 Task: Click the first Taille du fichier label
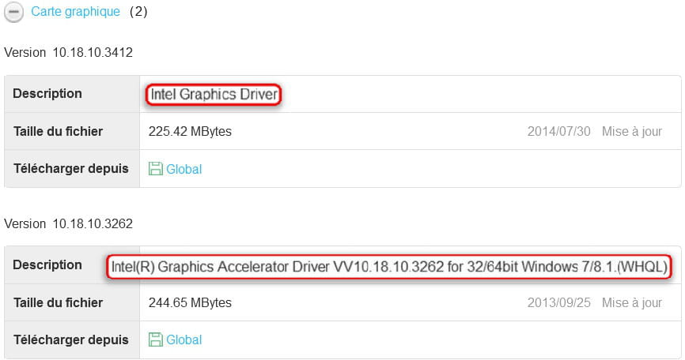(58, 131)
